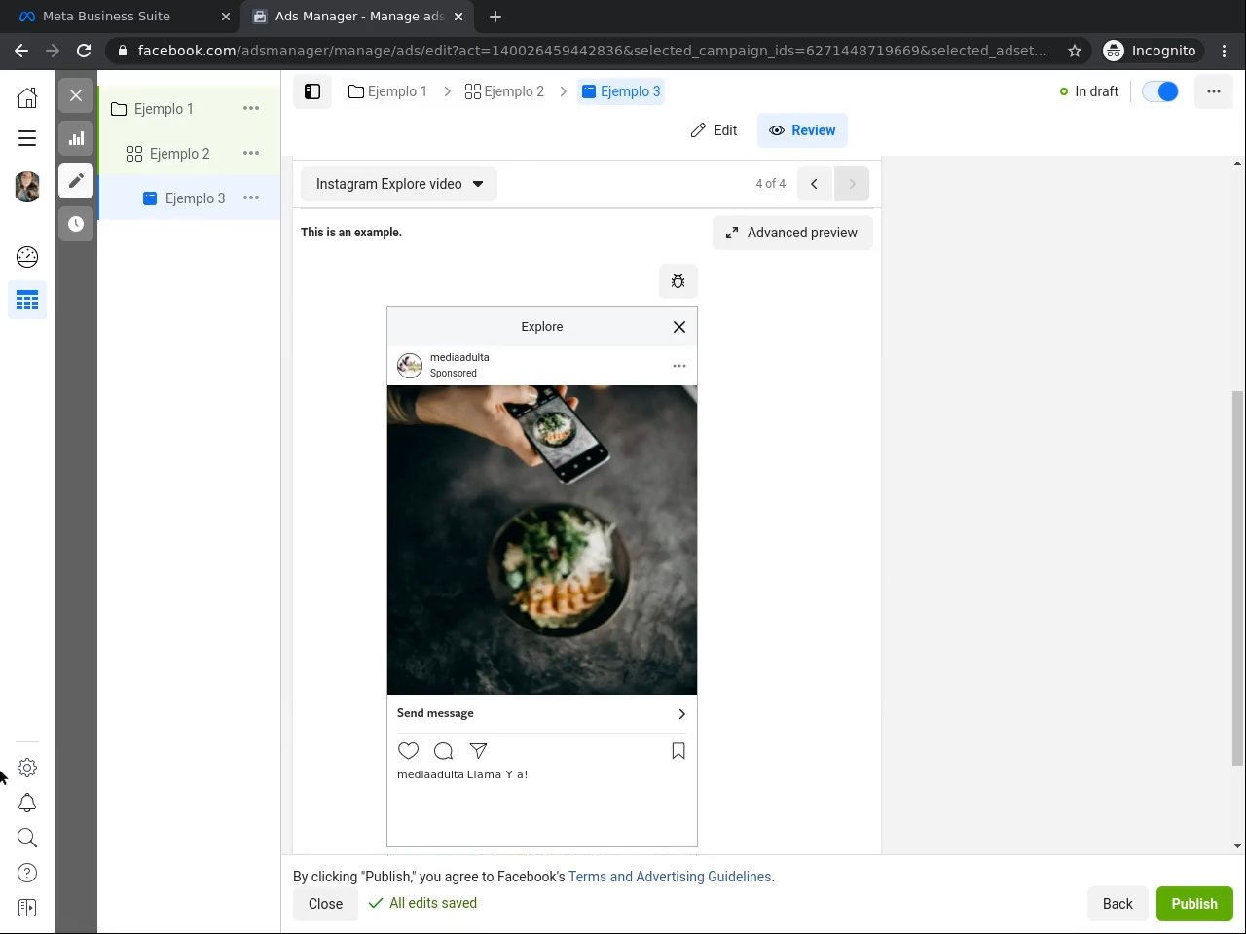This screenshot has width=1246, height=934.
Task: Select Ejemplo 3 ad in tree
Action: [195, 198]
